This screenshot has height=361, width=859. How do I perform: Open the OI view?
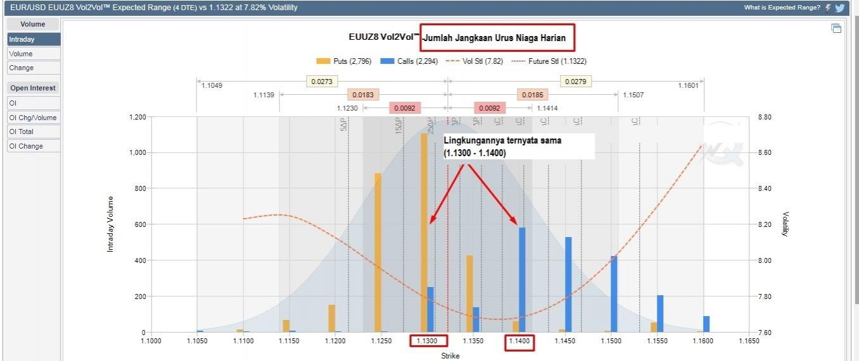[34, 102]
